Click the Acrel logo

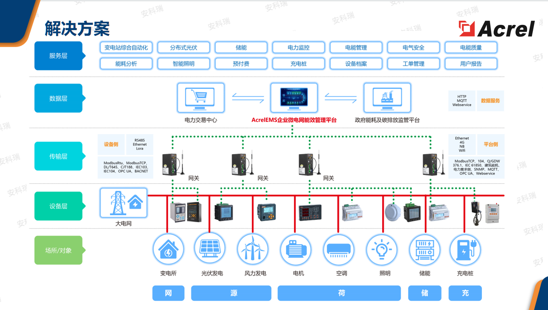click(x=497, y=29)
